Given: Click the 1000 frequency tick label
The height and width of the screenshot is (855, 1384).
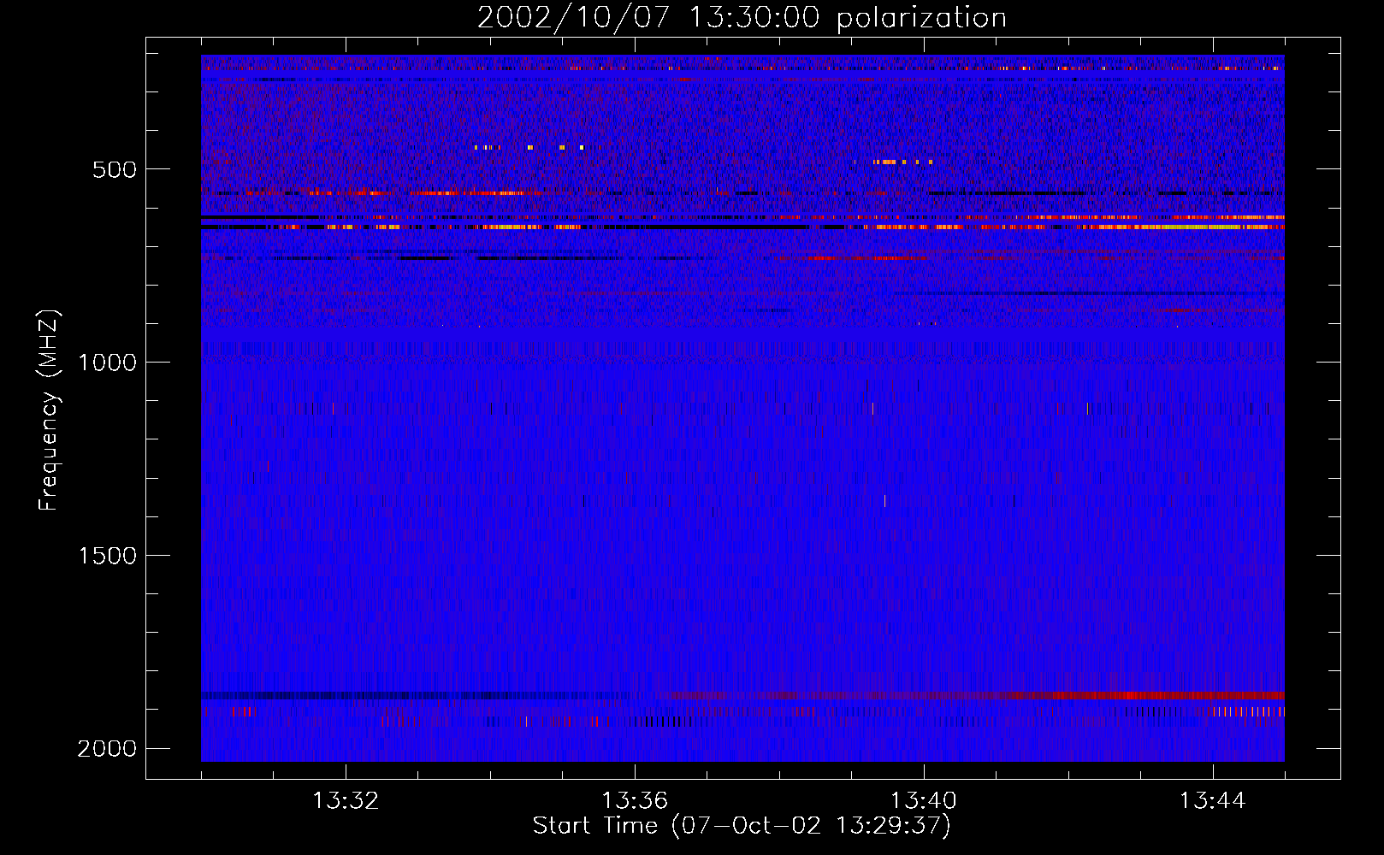Looking at the screenshot, I should tap(107, 363).
